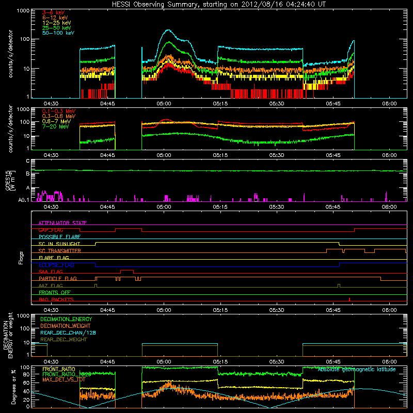The image size is (413, 413).
Task: Click the GOES15 axis label
Action: (x=10, y=180)
